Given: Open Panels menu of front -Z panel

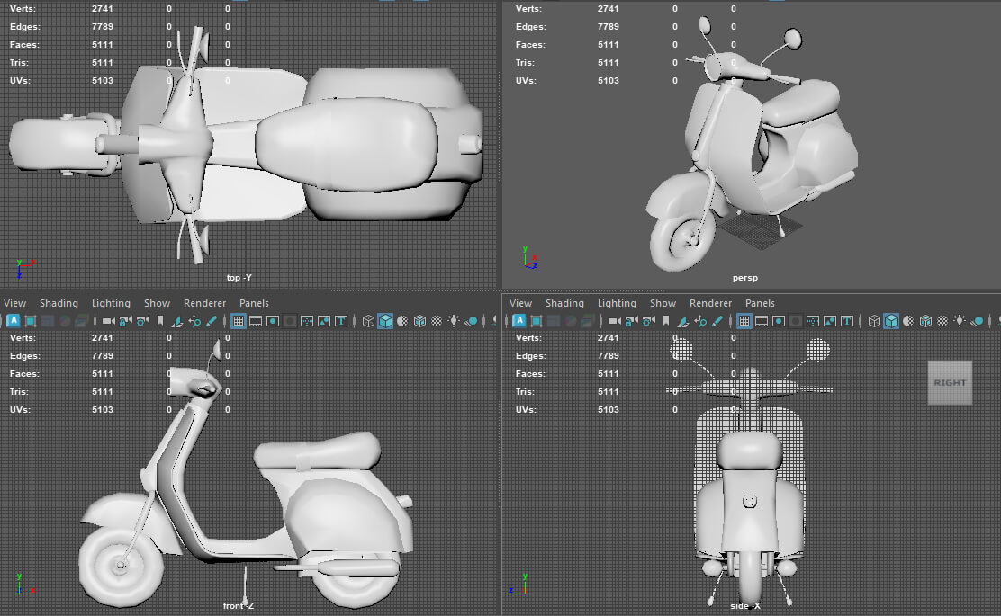Looking at the screenshot, I should coord(254,303).
